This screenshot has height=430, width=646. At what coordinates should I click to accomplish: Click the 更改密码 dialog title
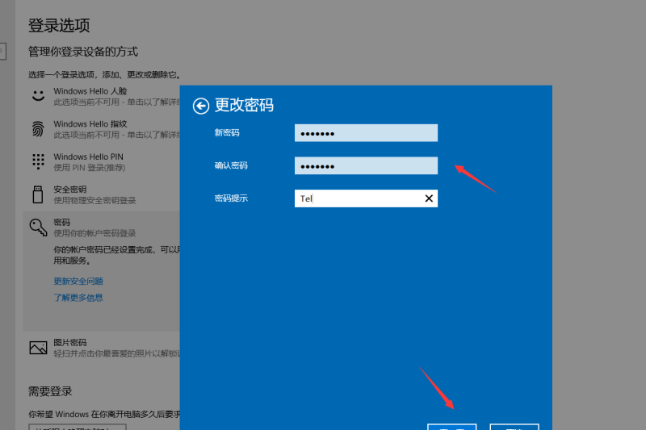(x=244, y=106)
